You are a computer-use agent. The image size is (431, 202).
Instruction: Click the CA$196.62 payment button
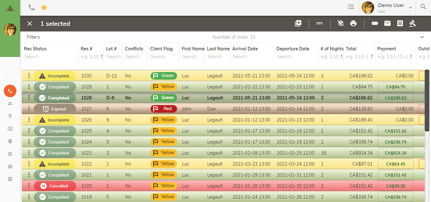click(x=395, y=98)
